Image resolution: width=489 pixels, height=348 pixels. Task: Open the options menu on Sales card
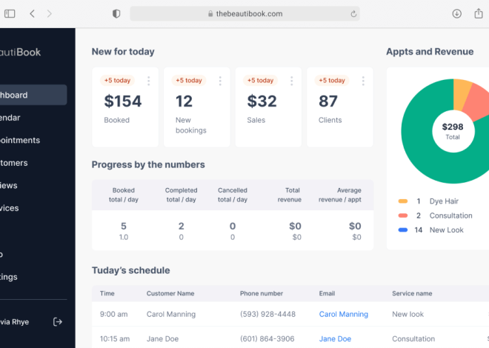(292, 81)
